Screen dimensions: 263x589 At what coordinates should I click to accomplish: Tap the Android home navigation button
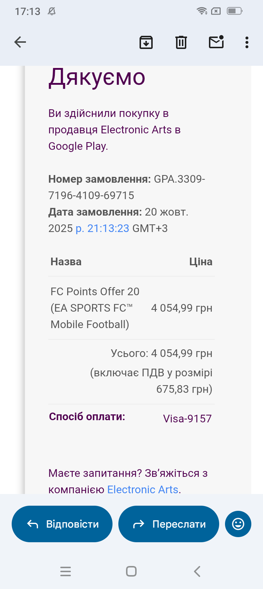pyautogui.click(x=131, y=571)
